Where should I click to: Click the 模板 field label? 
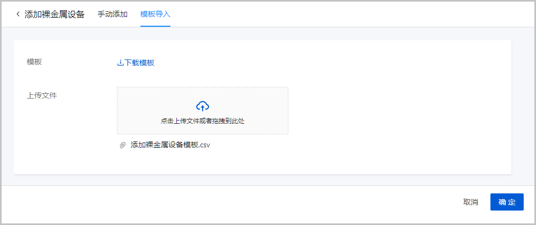34,62
